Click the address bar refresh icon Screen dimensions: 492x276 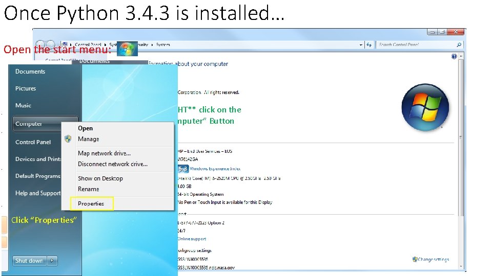[369, 45]
